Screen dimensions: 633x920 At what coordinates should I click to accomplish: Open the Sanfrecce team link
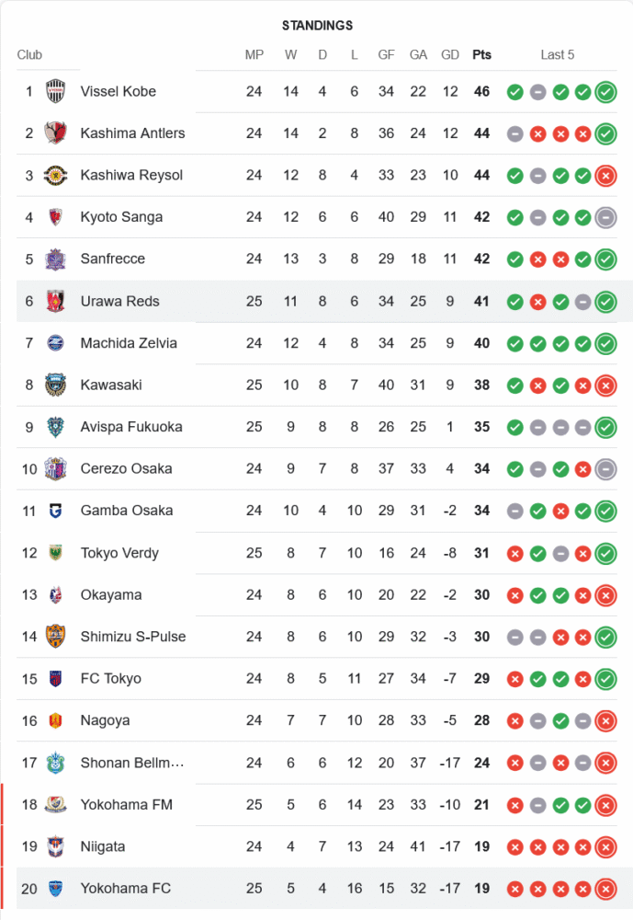click(x=112, y=259)
